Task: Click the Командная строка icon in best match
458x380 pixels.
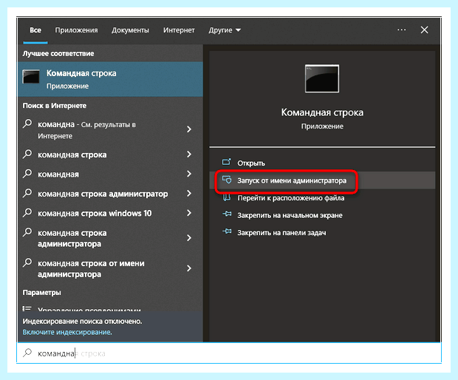Action: [x=31, y=77]
